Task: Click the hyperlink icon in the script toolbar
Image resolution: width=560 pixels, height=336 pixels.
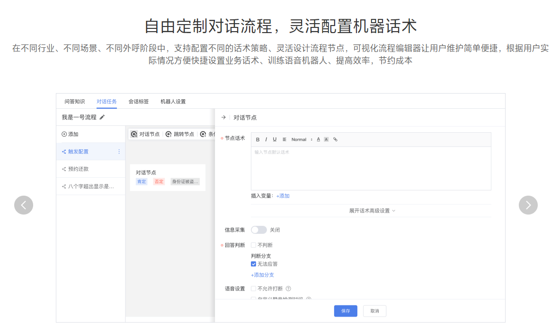Action: coord(336,139)
